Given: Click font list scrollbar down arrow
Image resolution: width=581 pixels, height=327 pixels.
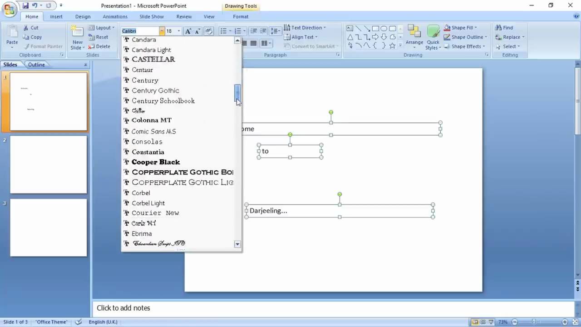Looking at the screenshot, I should click(x=237, y=244).
